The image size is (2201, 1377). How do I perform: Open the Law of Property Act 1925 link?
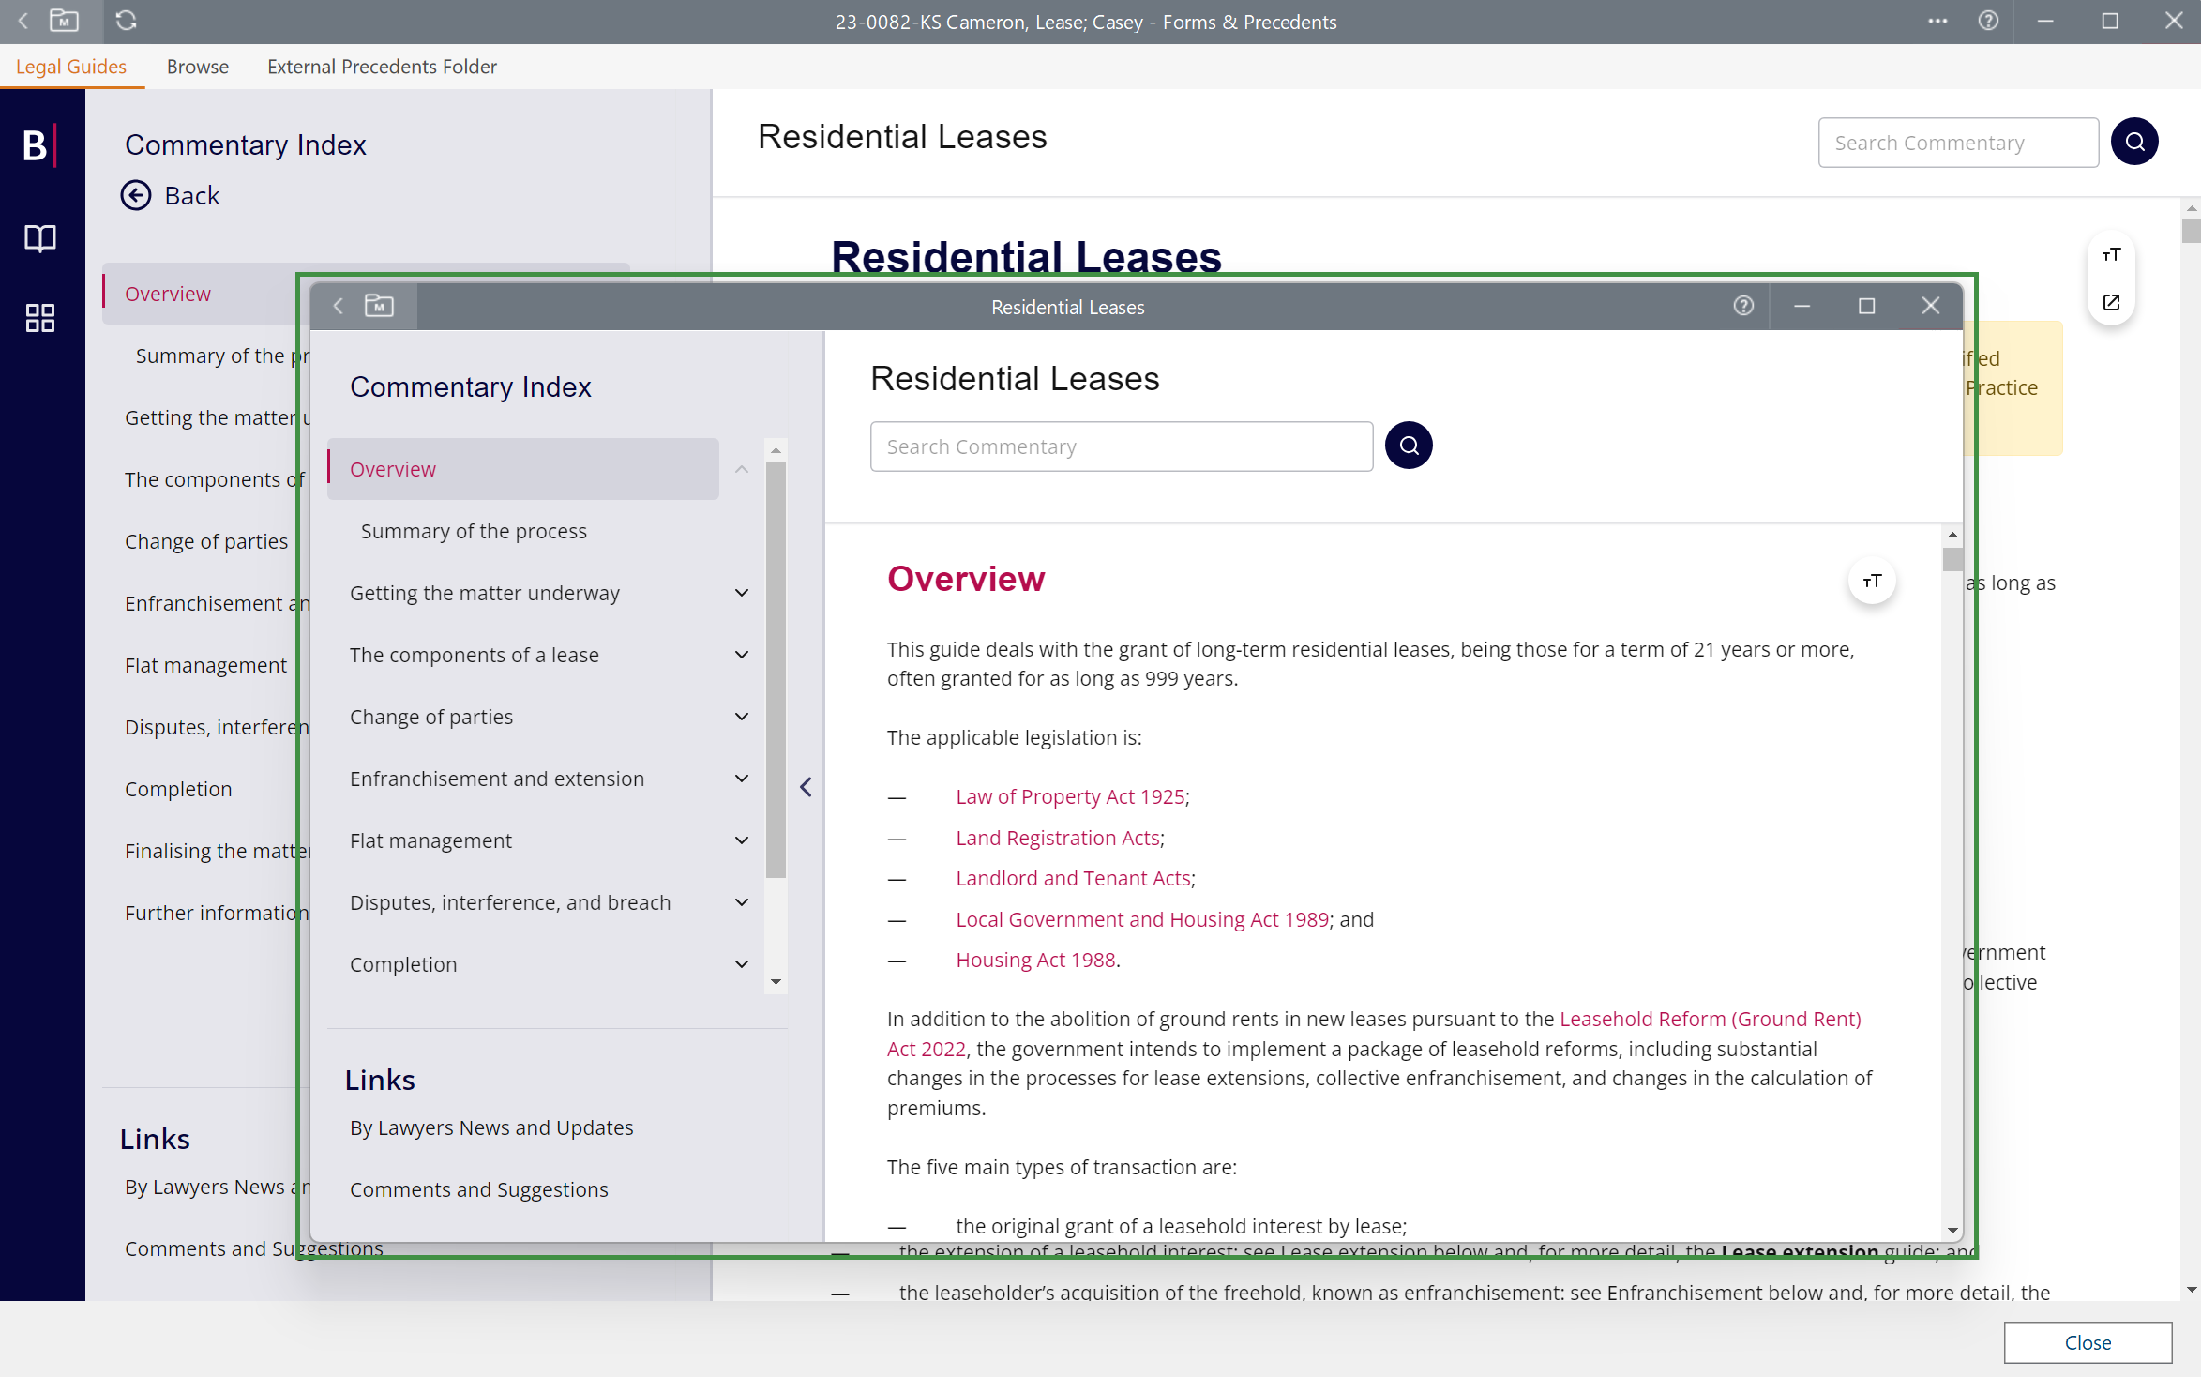click(x=1070, y=796)
